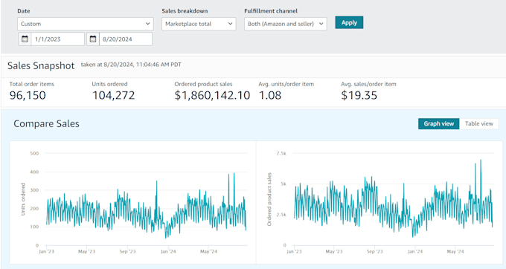This screenshot has width=506, height=269.
Task: Click the snapshot timestamp taken at 8/20/2024
Action: tap(131, 65)
